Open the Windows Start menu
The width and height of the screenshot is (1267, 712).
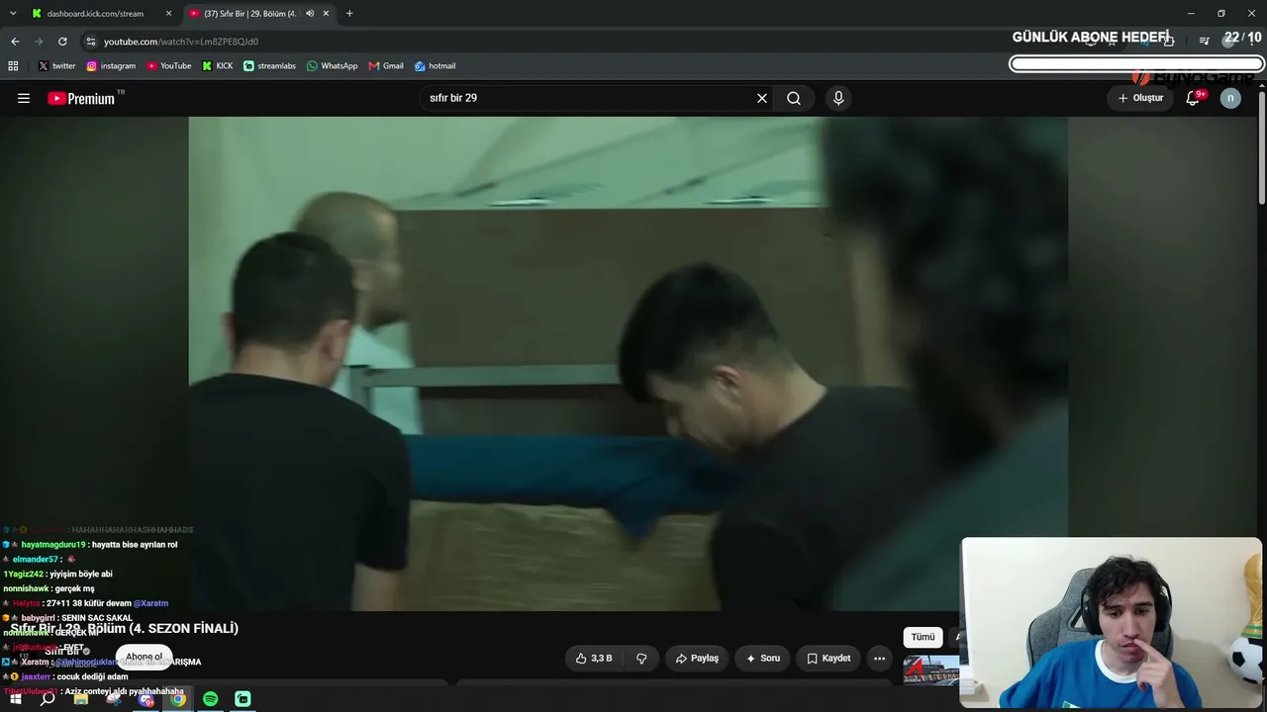[16, 699]
